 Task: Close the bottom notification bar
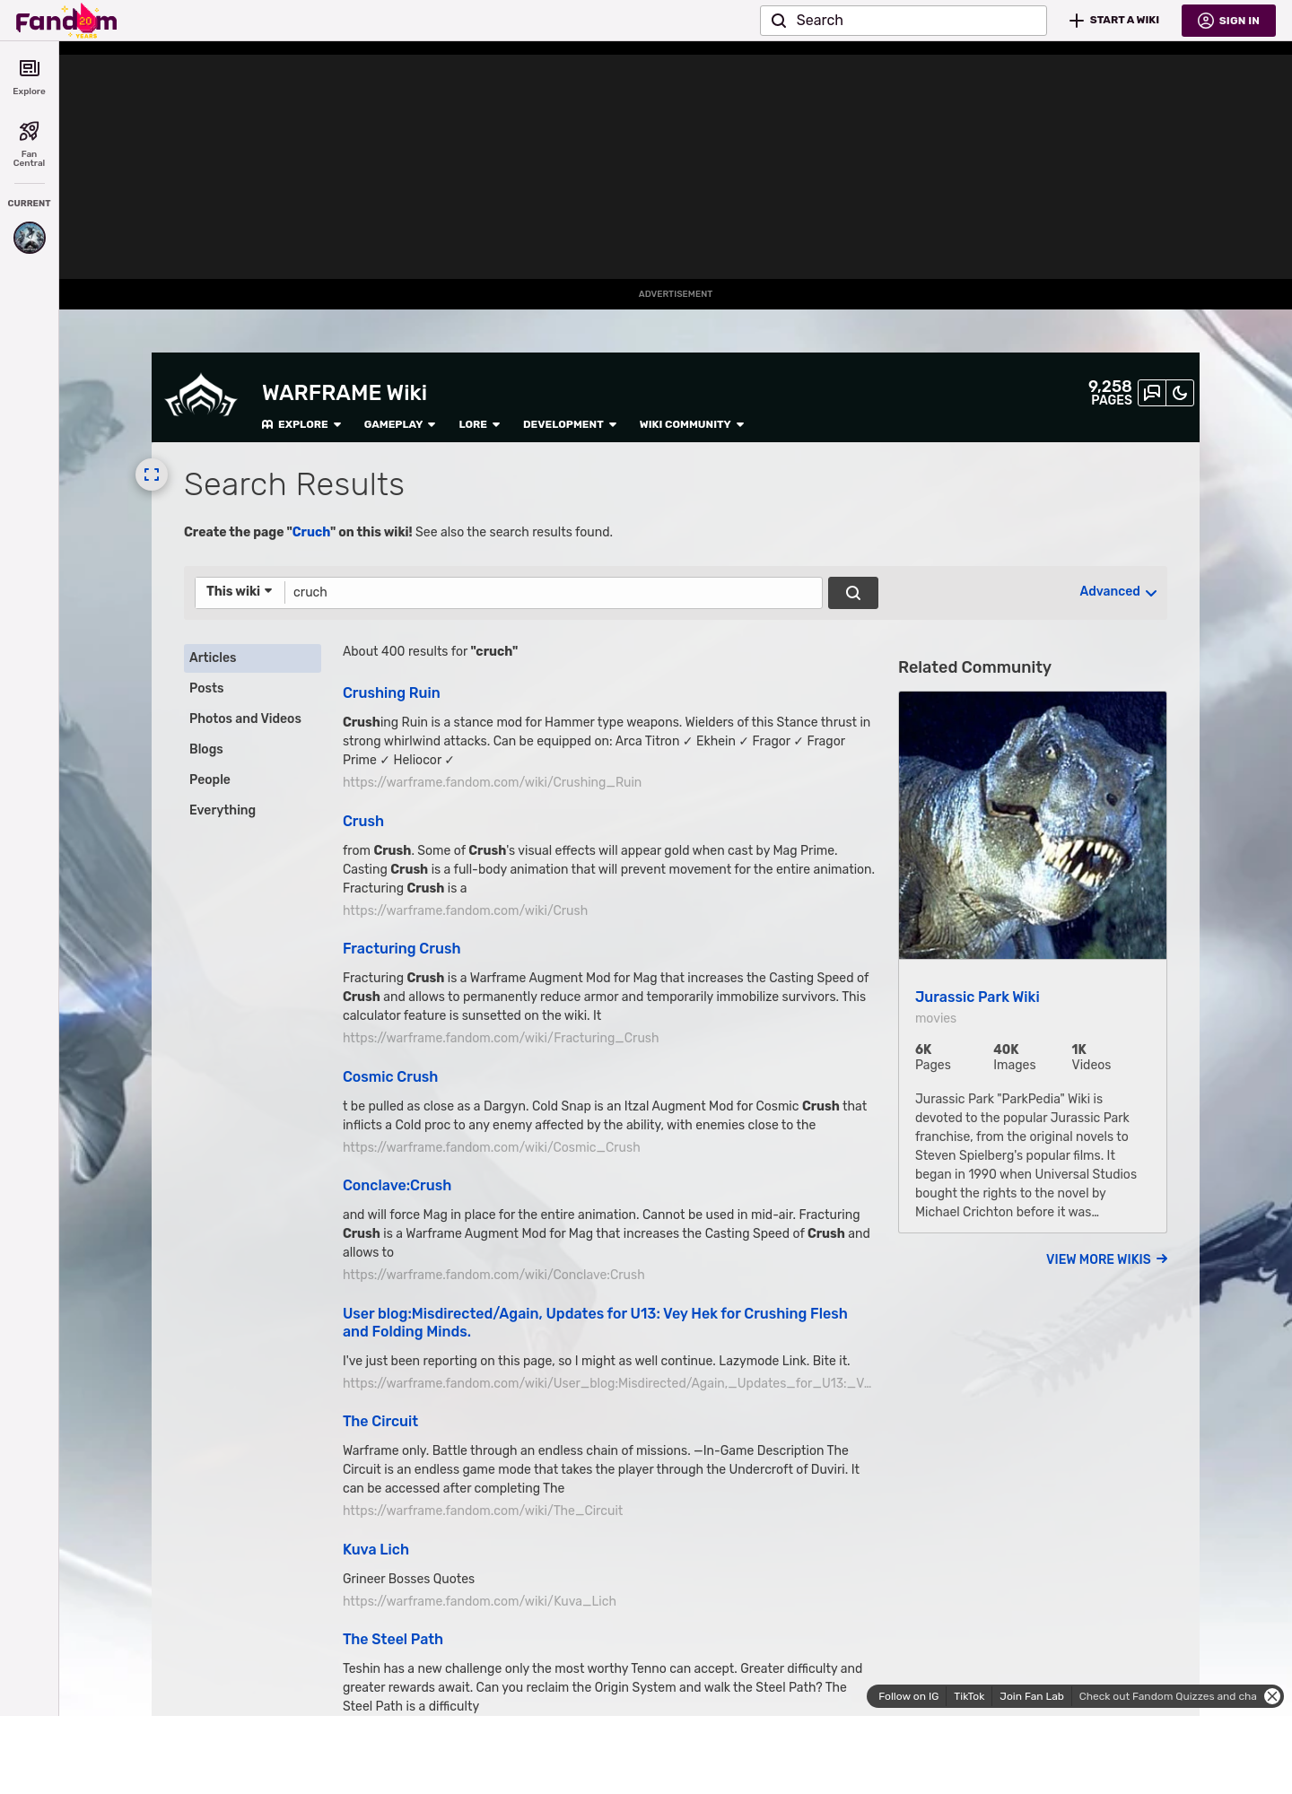tap(1271, 1696)
